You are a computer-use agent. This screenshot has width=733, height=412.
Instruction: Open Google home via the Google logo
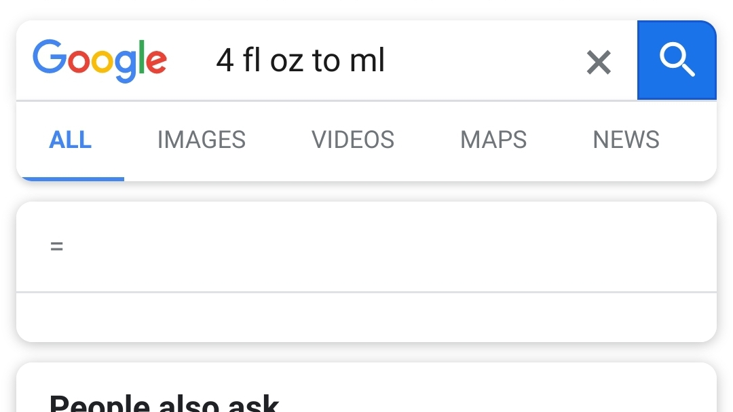pos(100,61)
